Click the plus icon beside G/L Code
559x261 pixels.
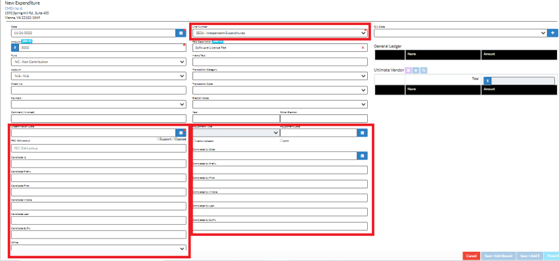552,33
